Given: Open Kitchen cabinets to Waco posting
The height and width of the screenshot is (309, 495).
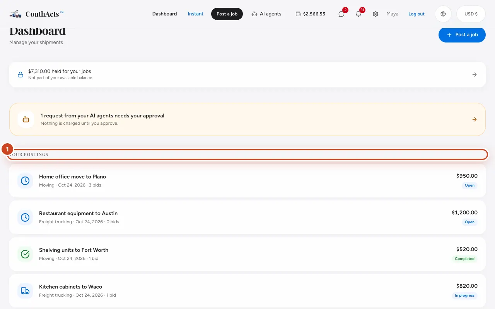Looking at the screenshot, I should pos(247,291).
